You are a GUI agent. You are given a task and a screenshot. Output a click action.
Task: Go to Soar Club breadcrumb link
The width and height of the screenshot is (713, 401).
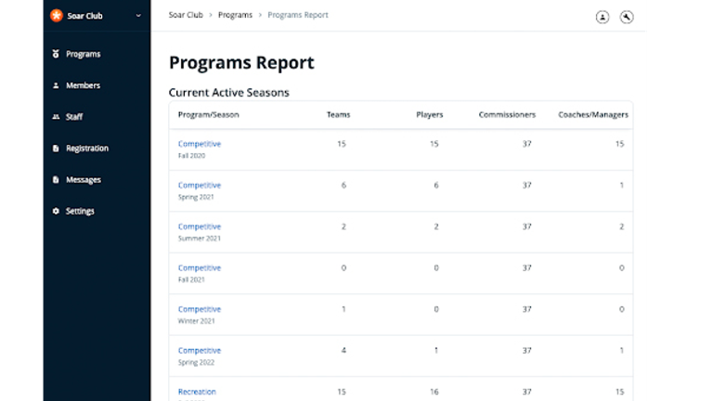point(188,16)
